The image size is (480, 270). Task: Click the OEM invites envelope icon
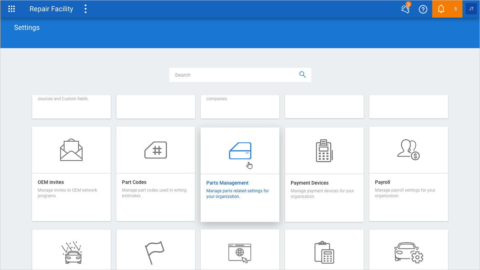click(71, 150)
